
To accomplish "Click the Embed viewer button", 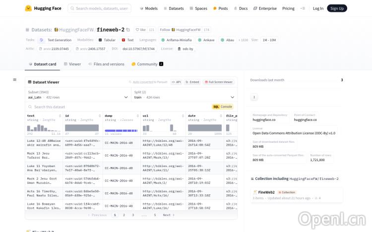I will click(x=192, y=82).
